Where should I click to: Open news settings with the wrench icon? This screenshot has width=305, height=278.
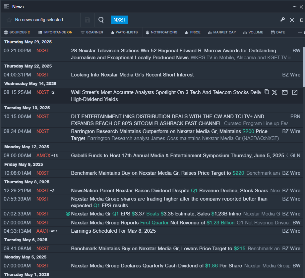click(x=282, y=20)
